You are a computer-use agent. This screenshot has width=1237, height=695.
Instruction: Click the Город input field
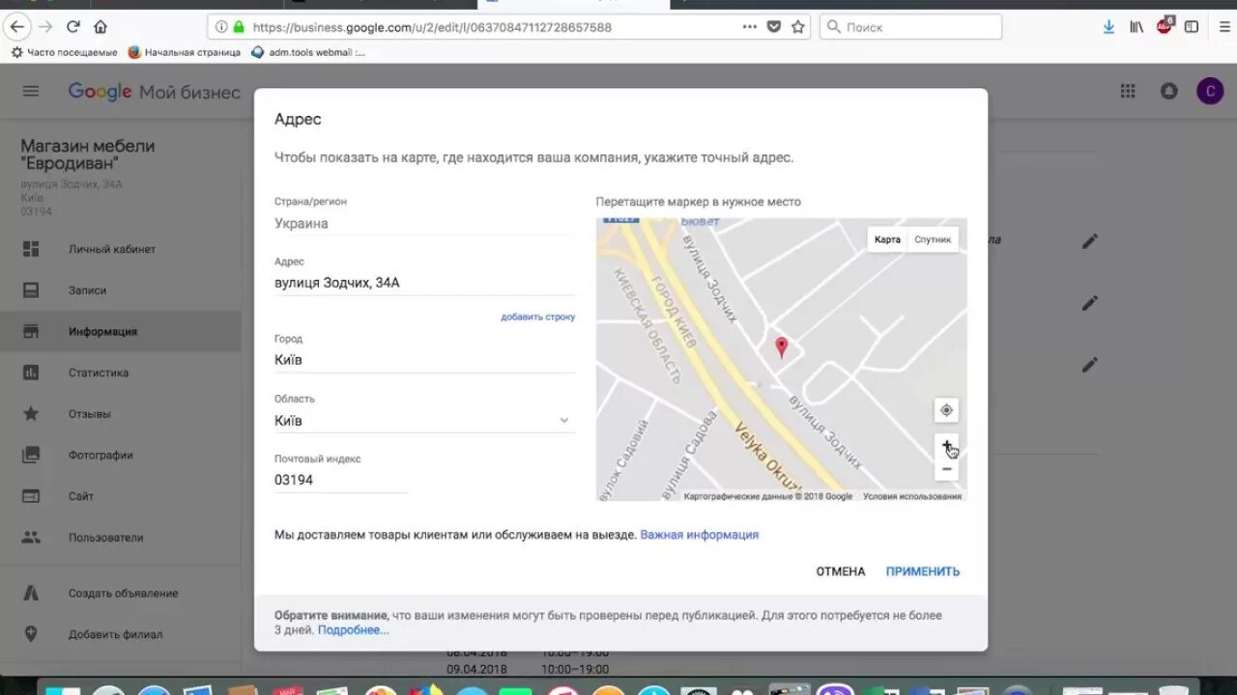[424, 360]
